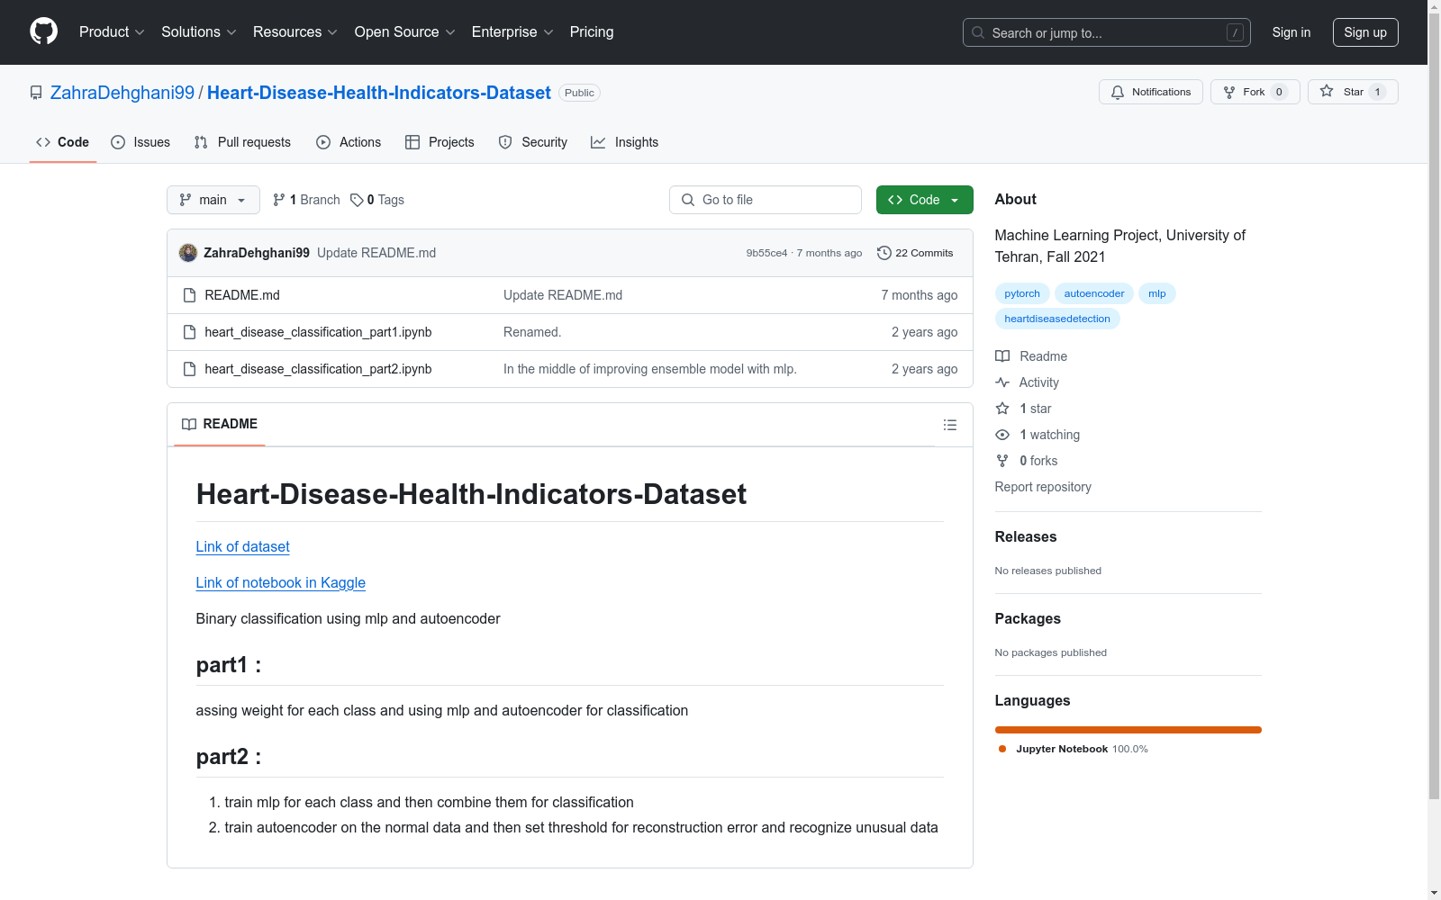Expand the Solutions menu
Viewport: 1441px width, 900px height.
click(199, 31)
